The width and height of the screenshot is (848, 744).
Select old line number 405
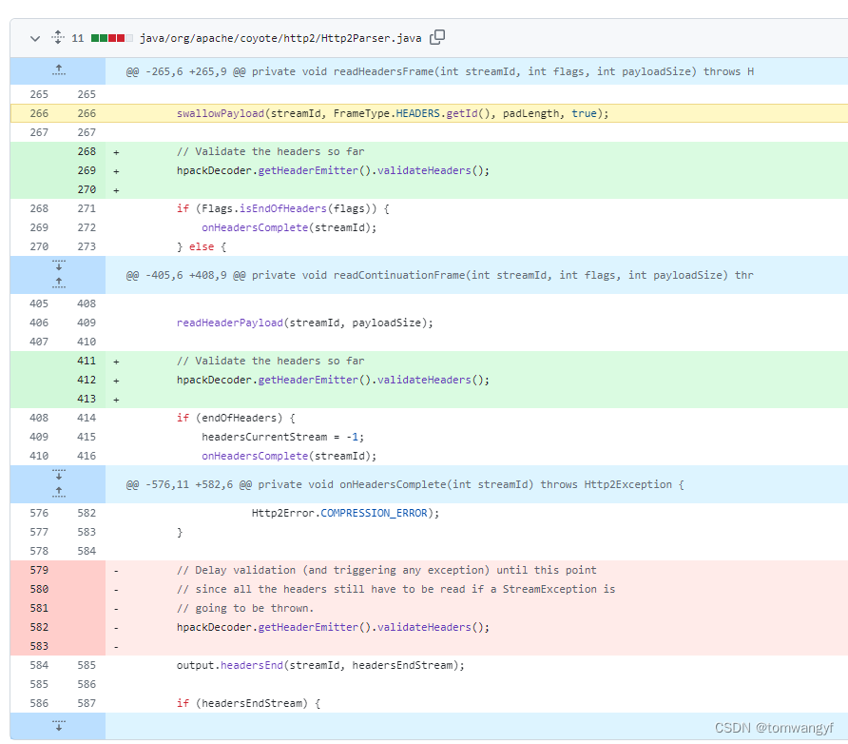pyautogui.click(x=39, y=303)
